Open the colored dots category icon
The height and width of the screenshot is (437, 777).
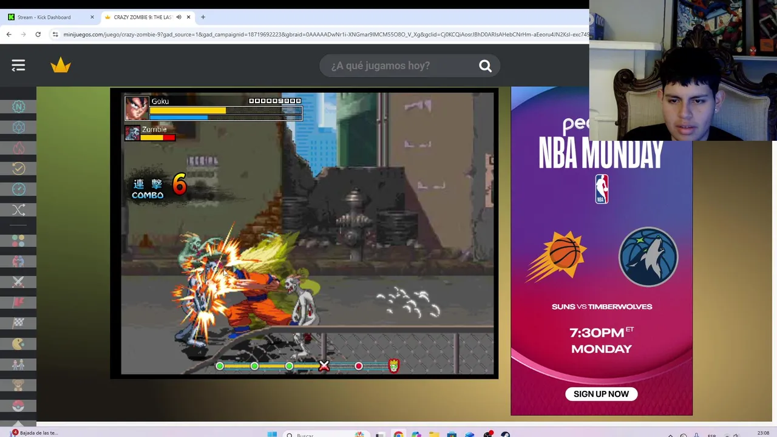pos(19,241)
